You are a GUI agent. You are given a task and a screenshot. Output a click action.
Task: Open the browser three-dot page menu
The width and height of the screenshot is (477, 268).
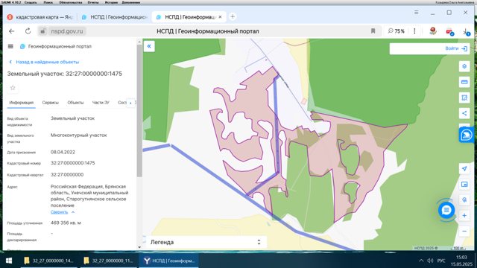tap(414, 31)
